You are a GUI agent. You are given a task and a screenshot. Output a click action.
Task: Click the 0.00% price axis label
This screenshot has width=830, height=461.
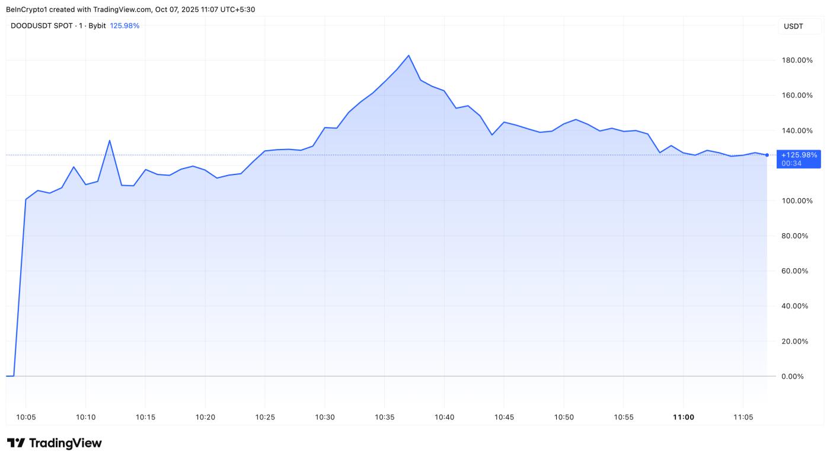point(800,376)
